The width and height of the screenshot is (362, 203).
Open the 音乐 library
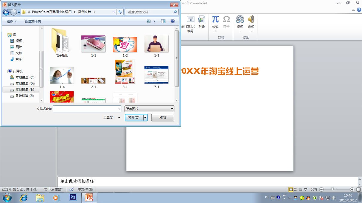(16, 59)
